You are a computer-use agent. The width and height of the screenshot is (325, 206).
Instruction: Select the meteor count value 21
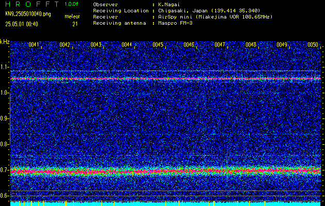point(75,24)
